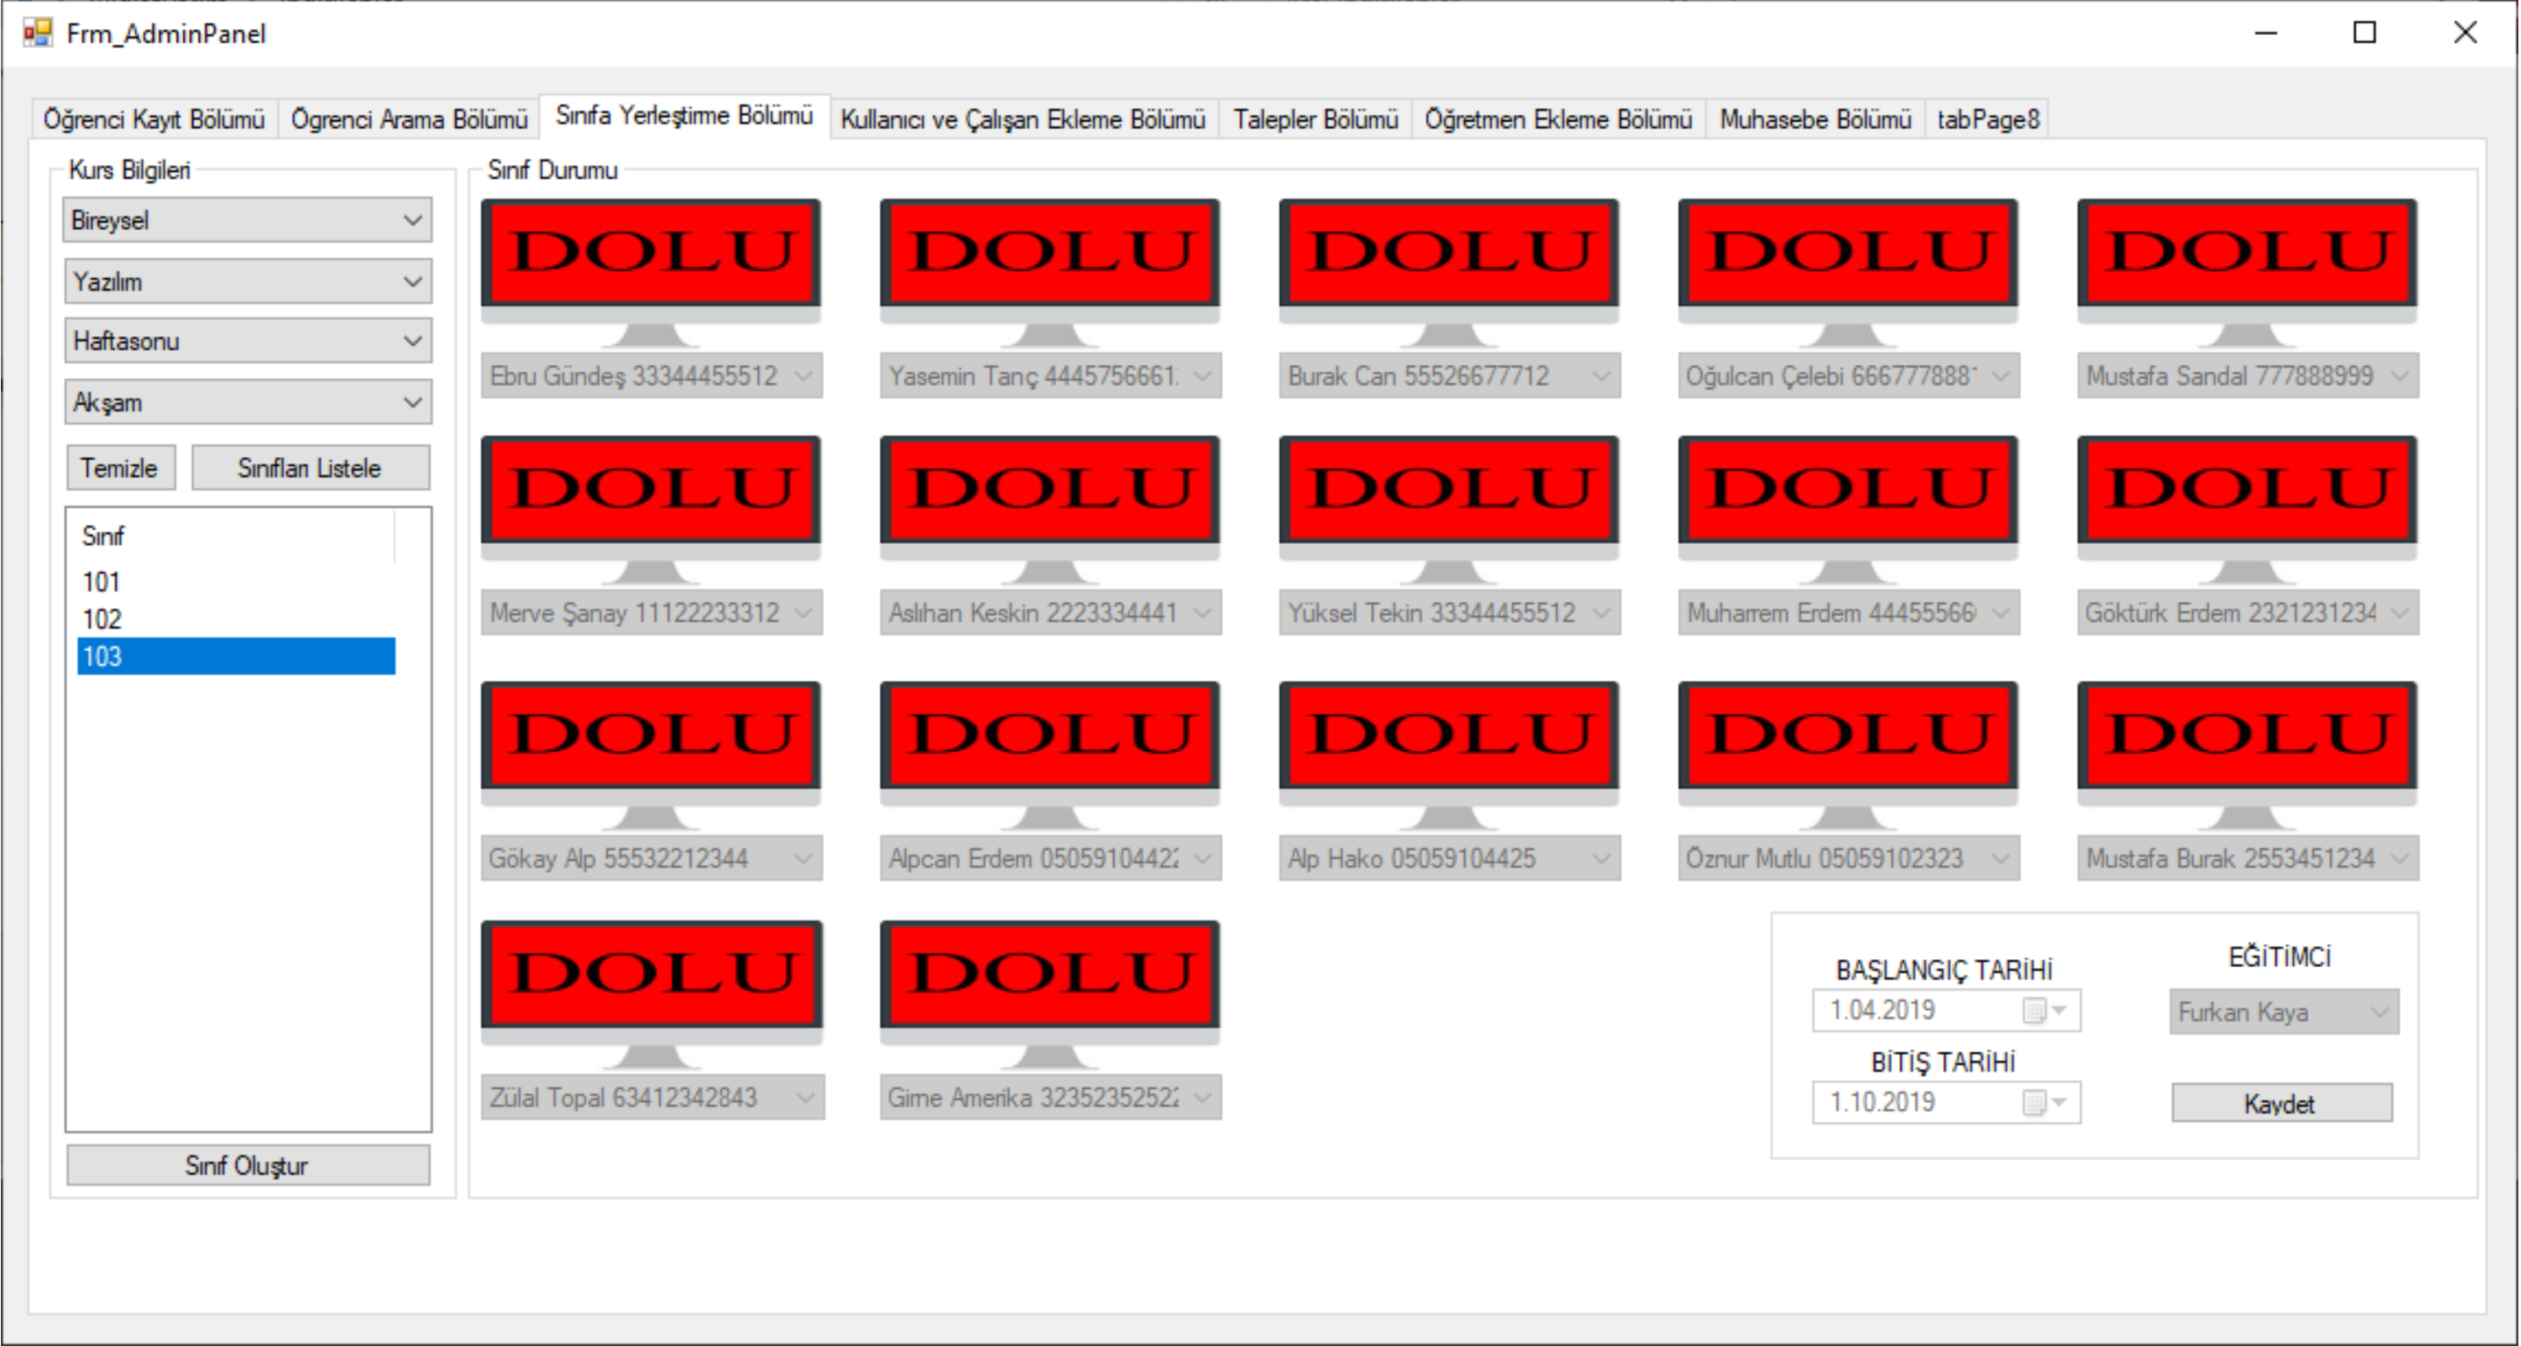Select the monitor icon above Mustafa Sandal
Image resolution: width=2521 pixels, height=1346 pixels.
(2247, 254)
